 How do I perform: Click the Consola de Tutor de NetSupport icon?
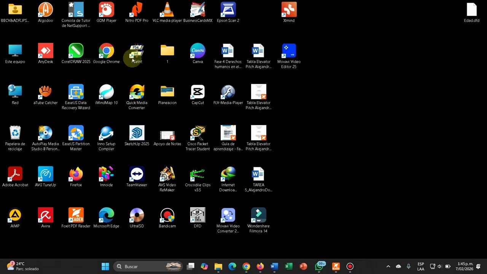point(76,10)
